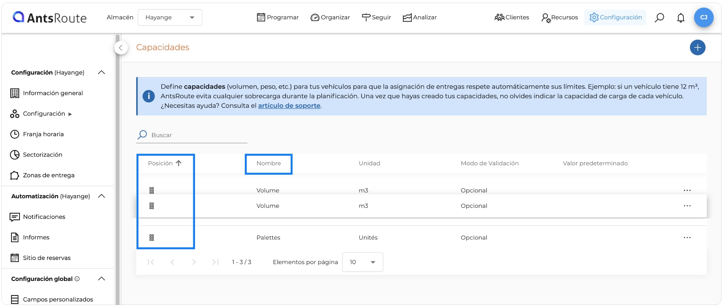The image size is (723, 307).
Task: Open Sitio de reservas in sidebar
Action: (x=40, y=258)
